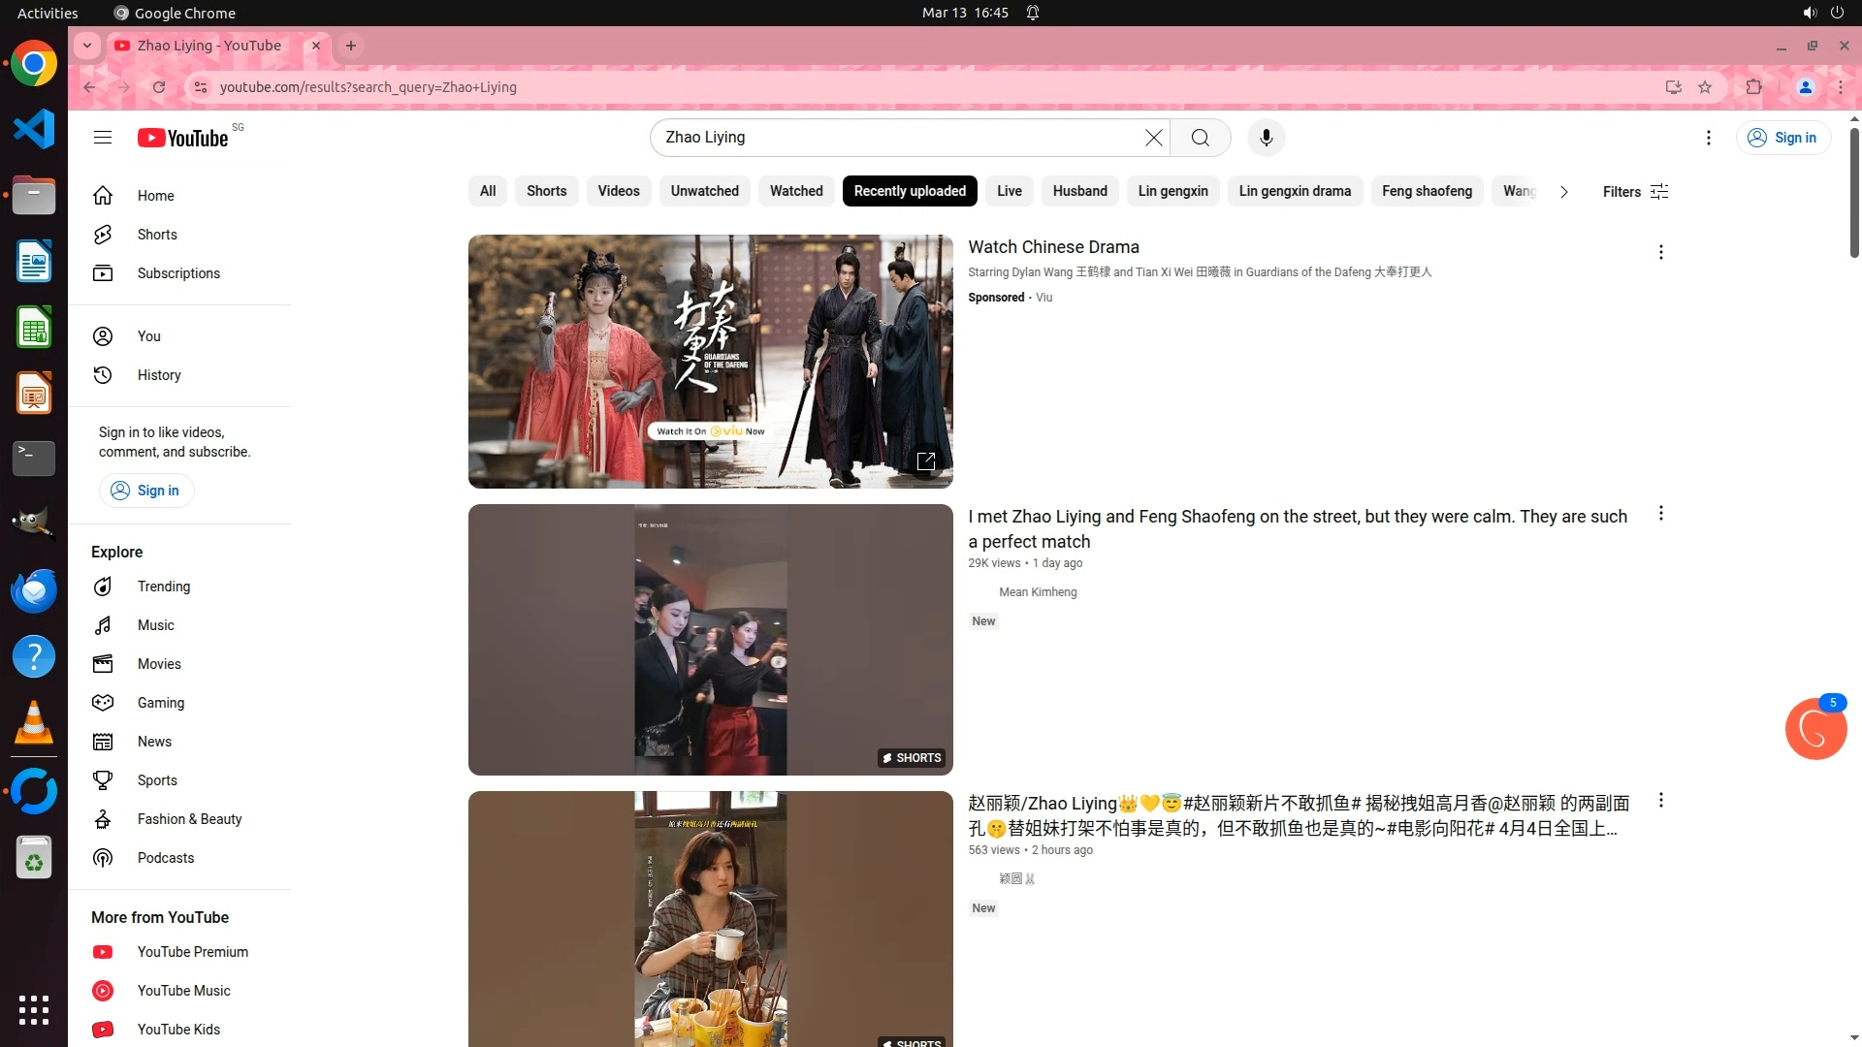The image size is (1862, 1047).
Task: Expand the Filters options panel
Action: click(1635, 192)
